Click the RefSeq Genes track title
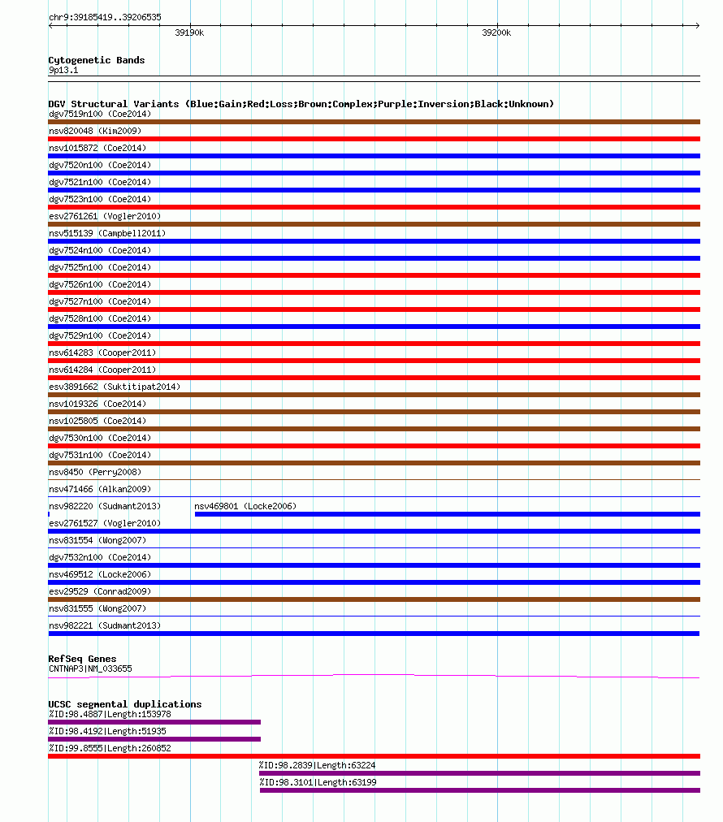The height and width of the screenshot is (822, 723). [82, 659]
